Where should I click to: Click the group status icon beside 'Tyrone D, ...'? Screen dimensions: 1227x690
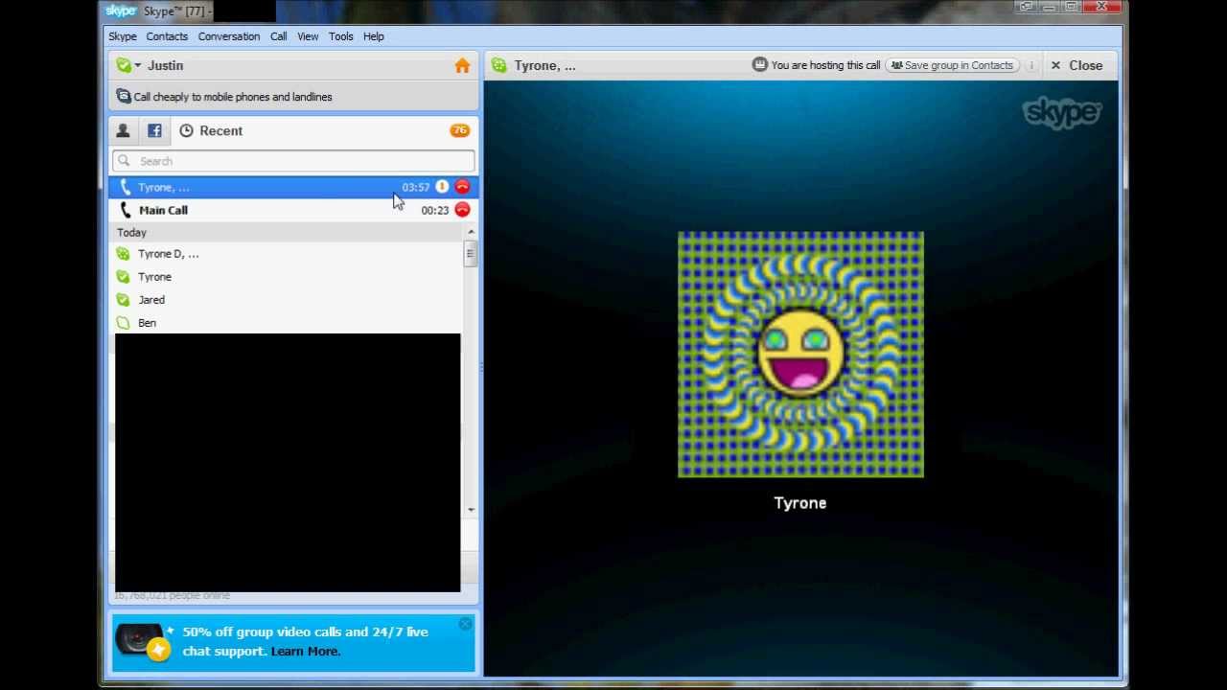click(123, 254)
